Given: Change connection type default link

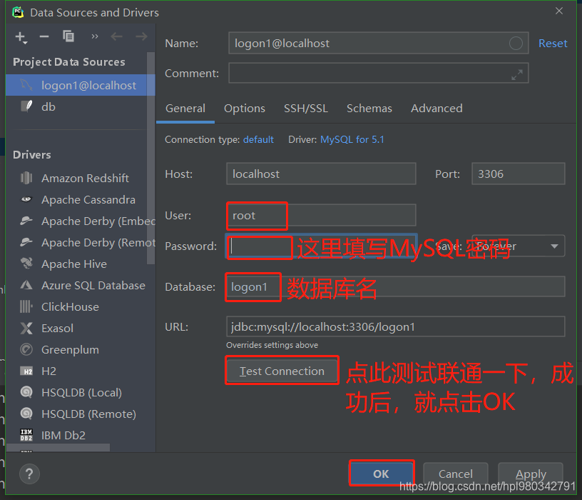Looking at the screenshot, I should point(258,139).
